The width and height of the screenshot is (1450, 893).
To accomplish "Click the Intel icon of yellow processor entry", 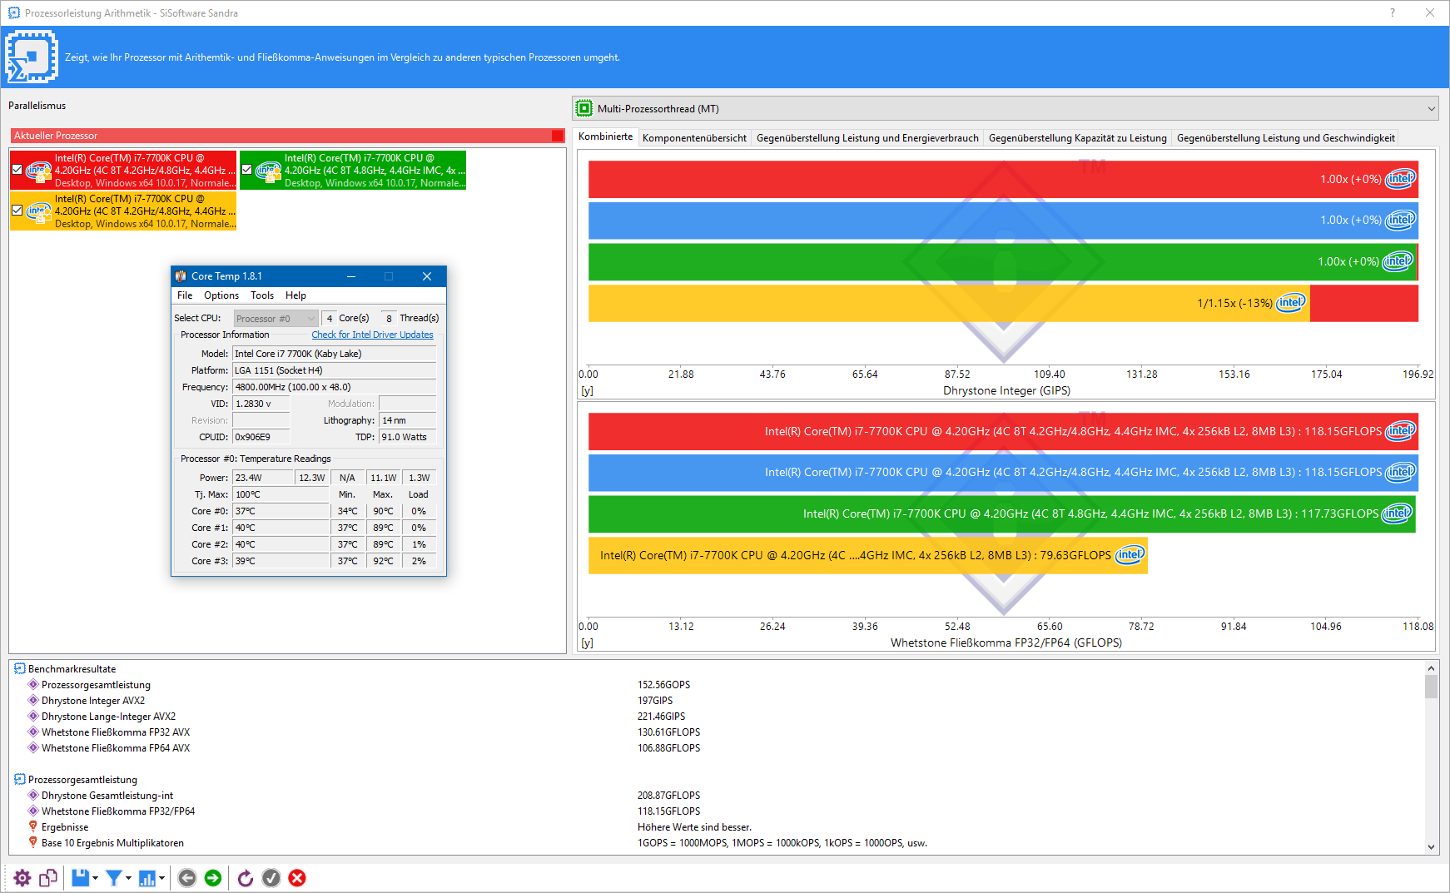I will pyautogui.click(x=39, y=211).
